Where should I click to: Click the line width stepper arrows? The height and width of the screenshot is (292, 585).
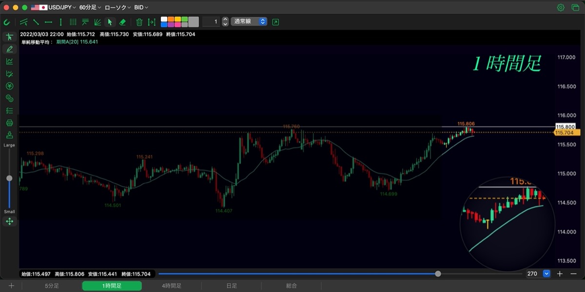pos(225,21)
